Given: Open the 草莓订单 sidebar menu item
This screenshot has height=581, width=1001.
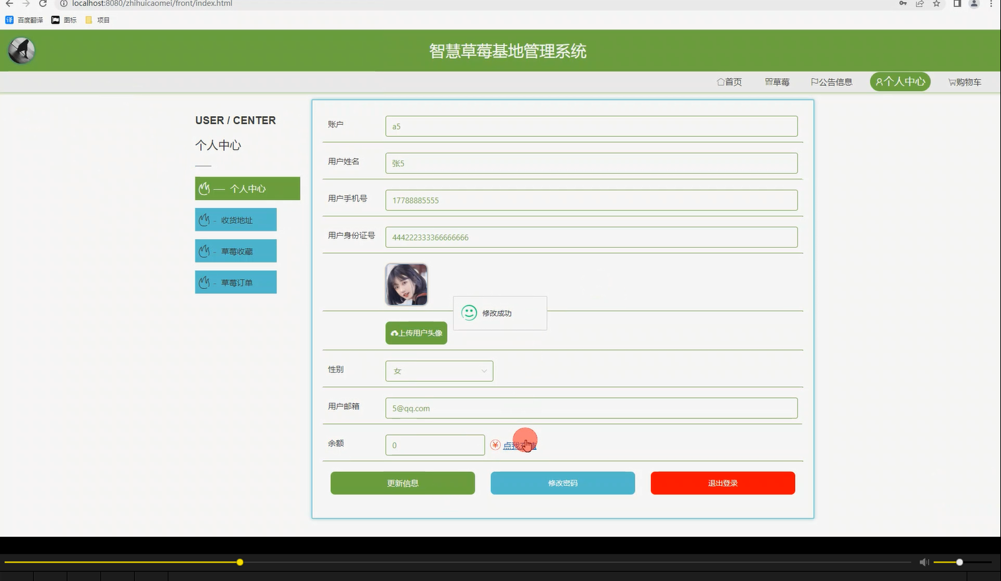Looking at the screenshot, I should (236, 282).
